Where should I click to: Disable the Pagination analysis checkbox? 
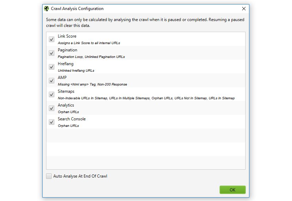tap(52, 53)
